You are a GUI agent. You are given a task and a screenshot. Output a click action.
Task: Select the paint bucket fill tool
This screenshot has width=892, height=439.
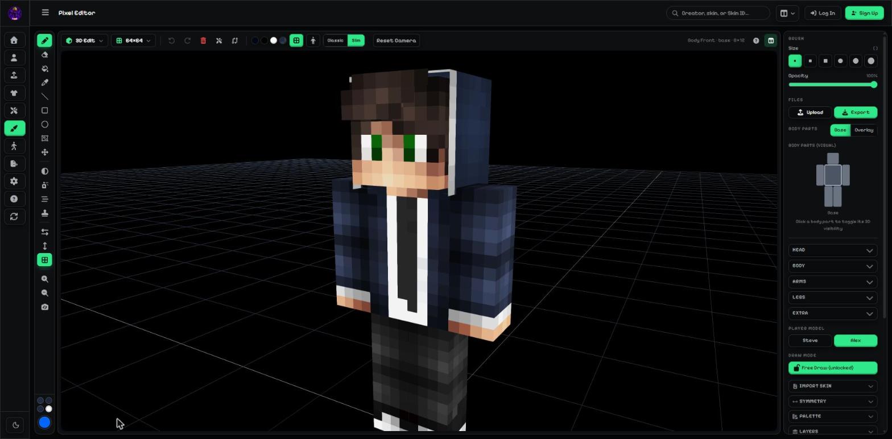tap(44, 68)
